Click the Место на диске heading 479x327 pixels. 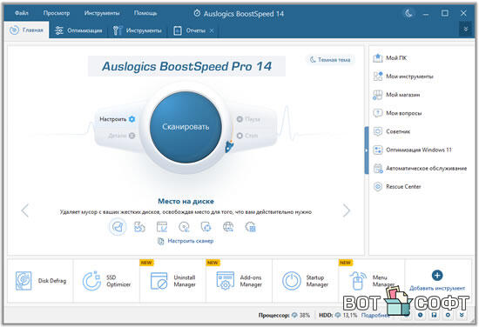tap(186, 201)
